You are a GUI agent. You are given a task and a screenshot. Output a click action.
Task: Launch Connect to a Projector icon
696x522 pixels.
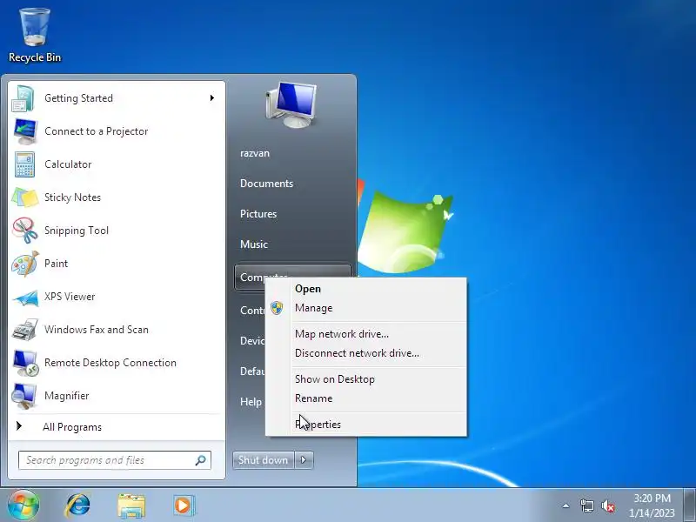point(25,131)
